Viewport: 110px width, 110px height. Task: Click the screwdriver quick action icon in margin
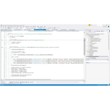pyautogui.click(x=2, y=40)
